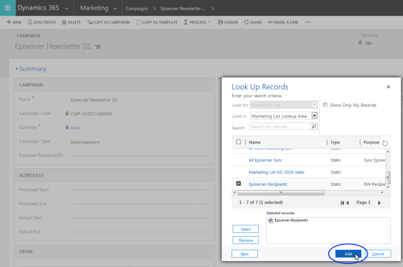Viewport: 403px width, 267px height.
Task: Open the Episerver Newsletter breadcrumb item
Action: (x=183, y=9)
